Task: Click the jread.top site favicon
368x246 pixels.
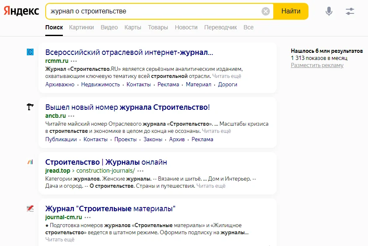Action: [30, 162]
